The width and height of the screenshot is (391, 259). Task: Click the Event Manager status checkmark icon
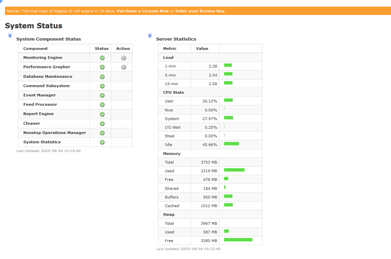pos(102,95)
